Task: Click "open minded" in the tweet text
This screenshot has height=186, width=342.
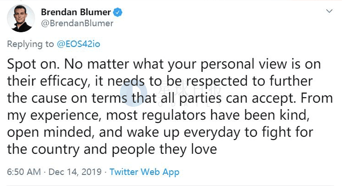Action: [x=49, y=132]
